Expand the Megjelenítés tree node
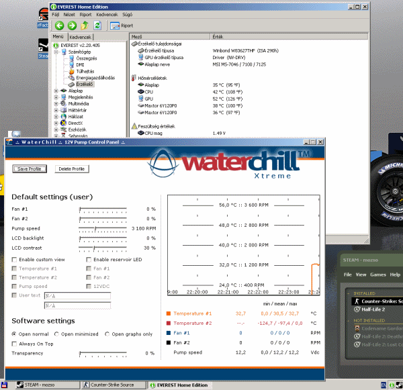The width and height of the screenshot is (403, 390). click(x=56, y=97)
